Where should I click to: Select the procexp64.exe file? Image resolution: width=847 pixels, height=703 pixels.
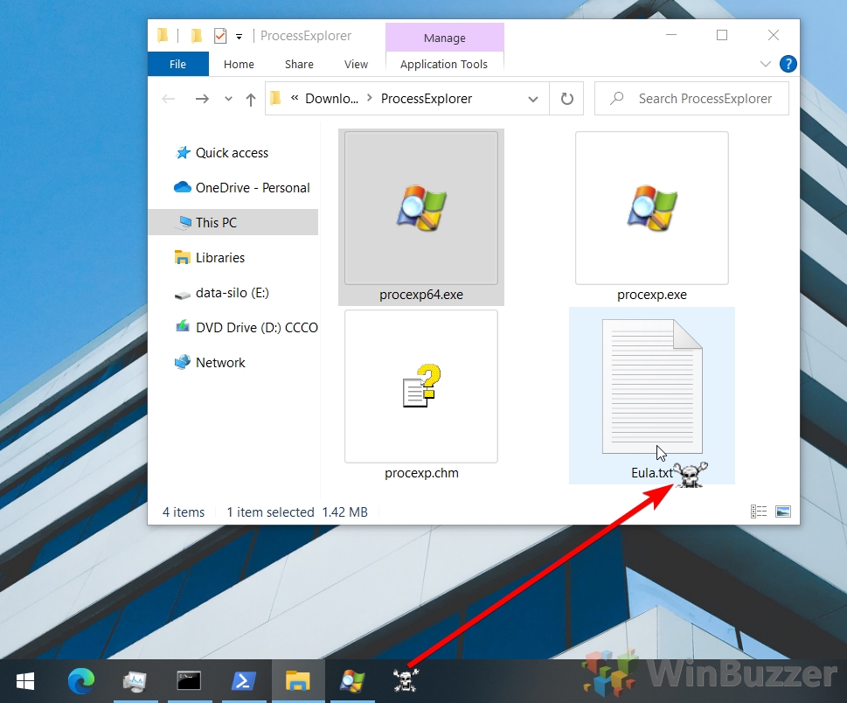421,217
